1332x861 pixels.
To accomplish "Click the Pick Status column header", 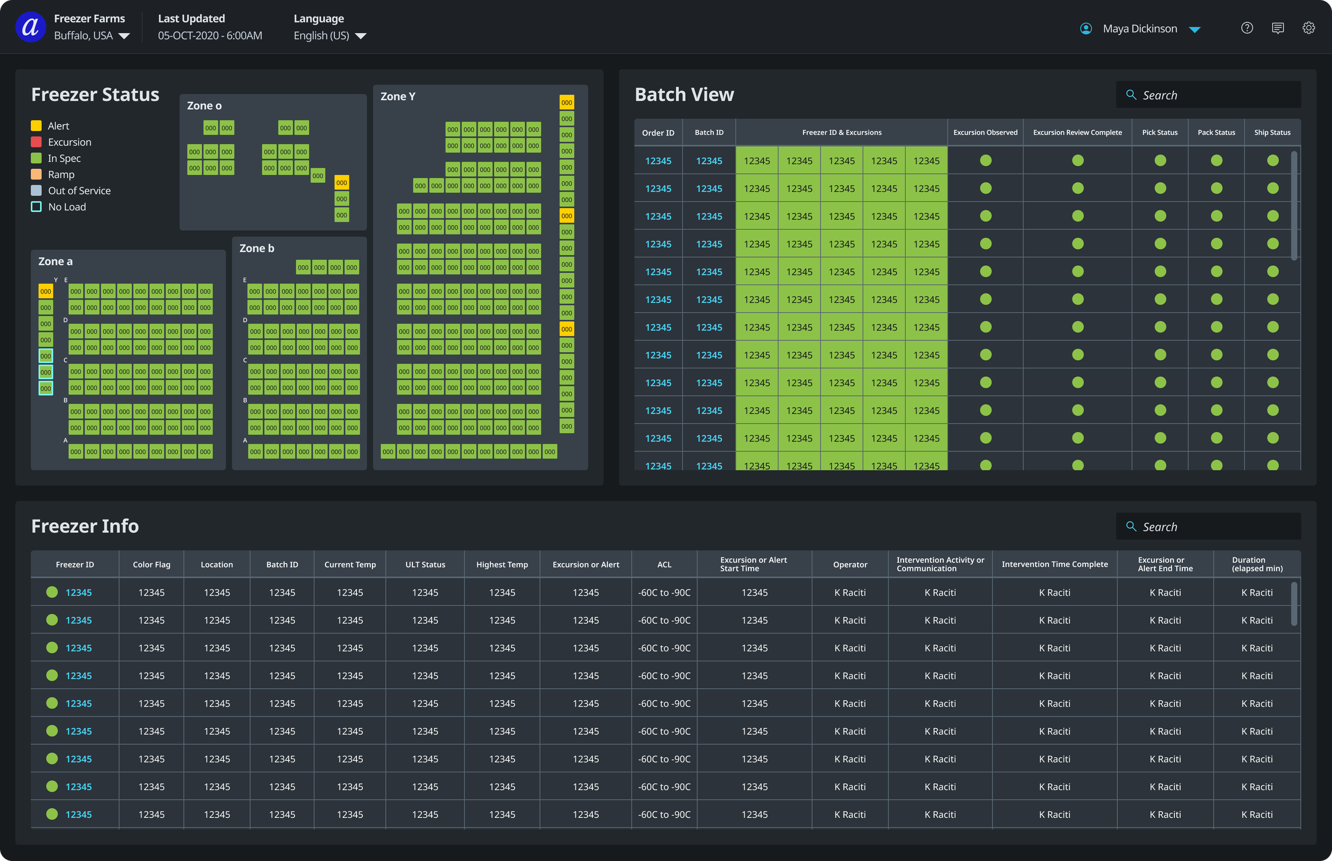I will (1159, 133).
